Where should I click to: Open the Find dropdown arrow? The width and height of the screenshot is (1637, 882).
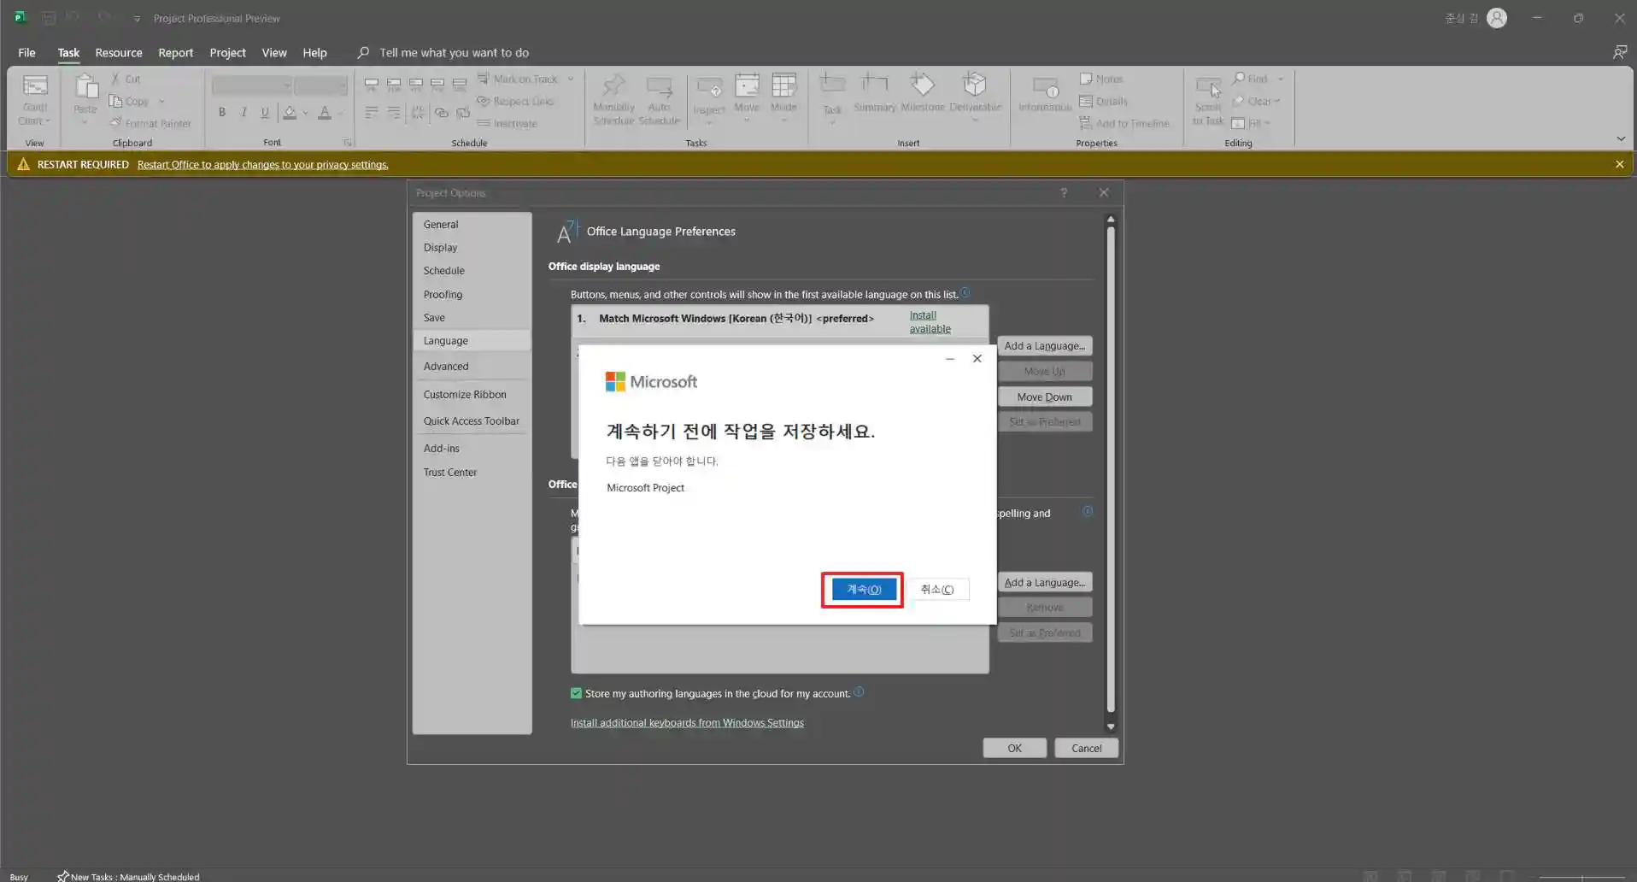1280,79
